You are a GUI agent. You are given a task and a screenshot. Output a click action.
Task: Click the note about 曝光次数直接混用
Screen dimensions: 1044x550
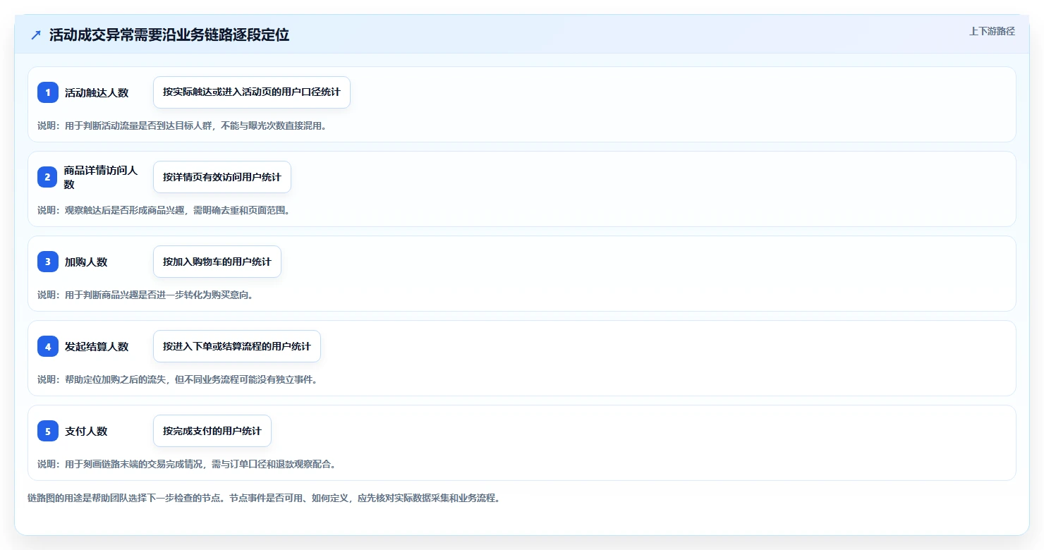click(x=182, y=126)
